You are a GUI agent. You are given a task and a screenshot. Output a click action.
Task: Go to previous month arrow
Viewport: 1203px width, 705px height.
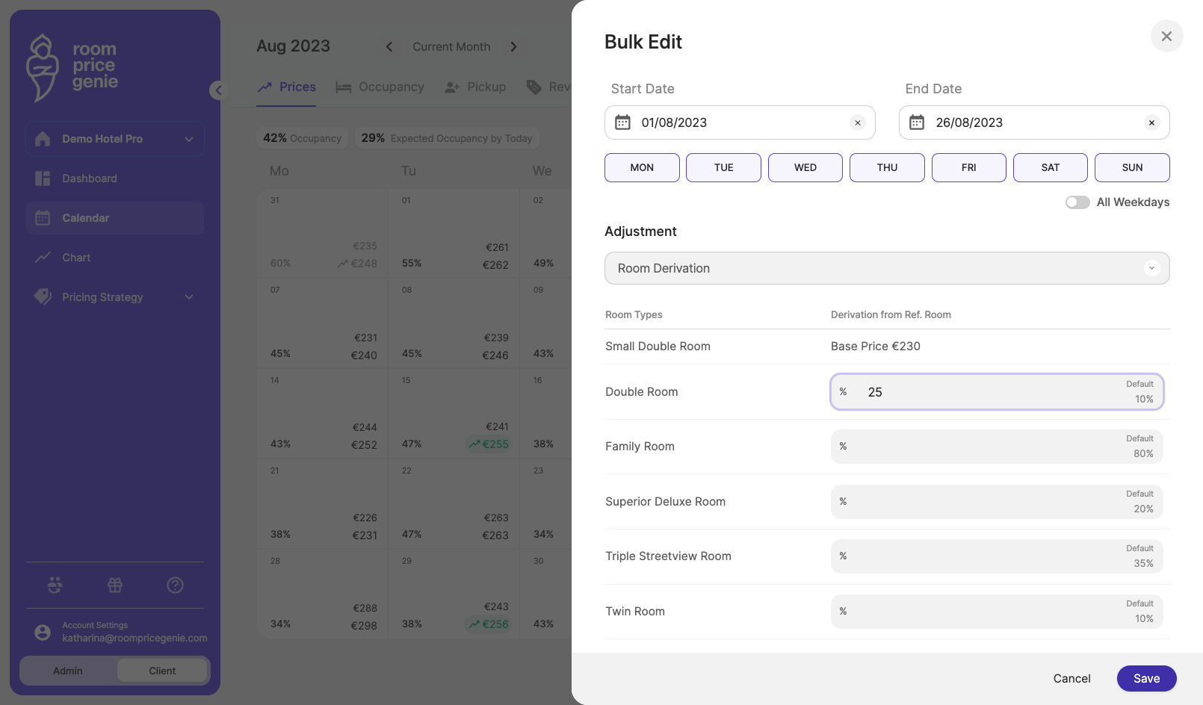click(x=389, y=46)
